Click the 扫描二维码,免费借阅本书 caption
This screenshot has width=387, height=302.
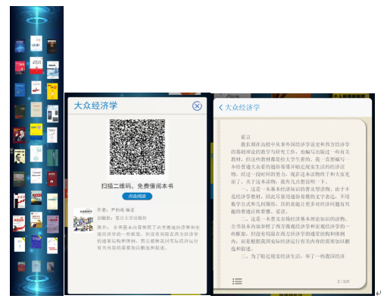point(137,186)
